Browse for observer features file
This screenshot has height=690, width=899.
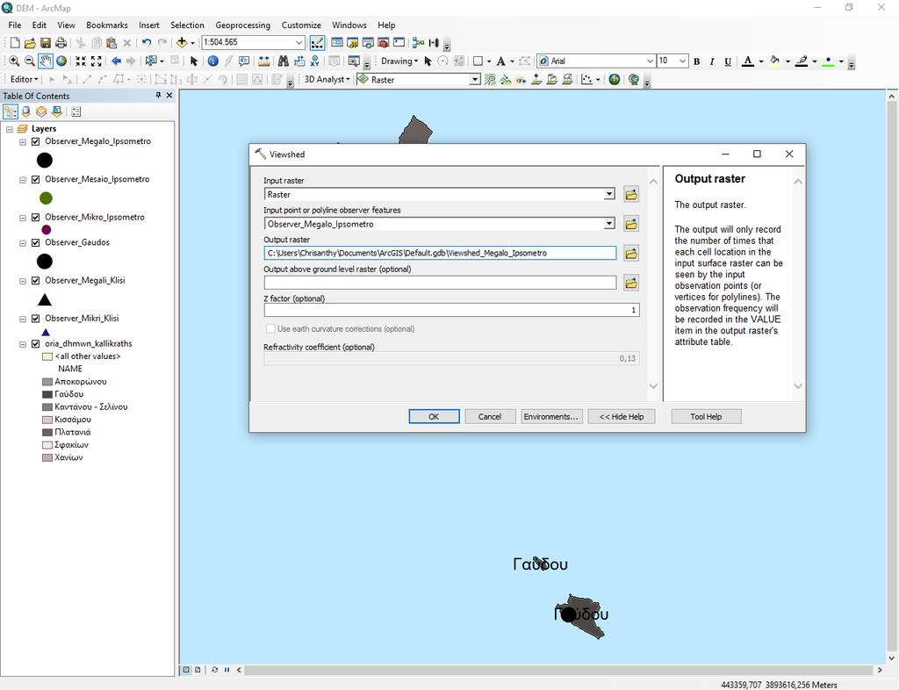point(631,224)
